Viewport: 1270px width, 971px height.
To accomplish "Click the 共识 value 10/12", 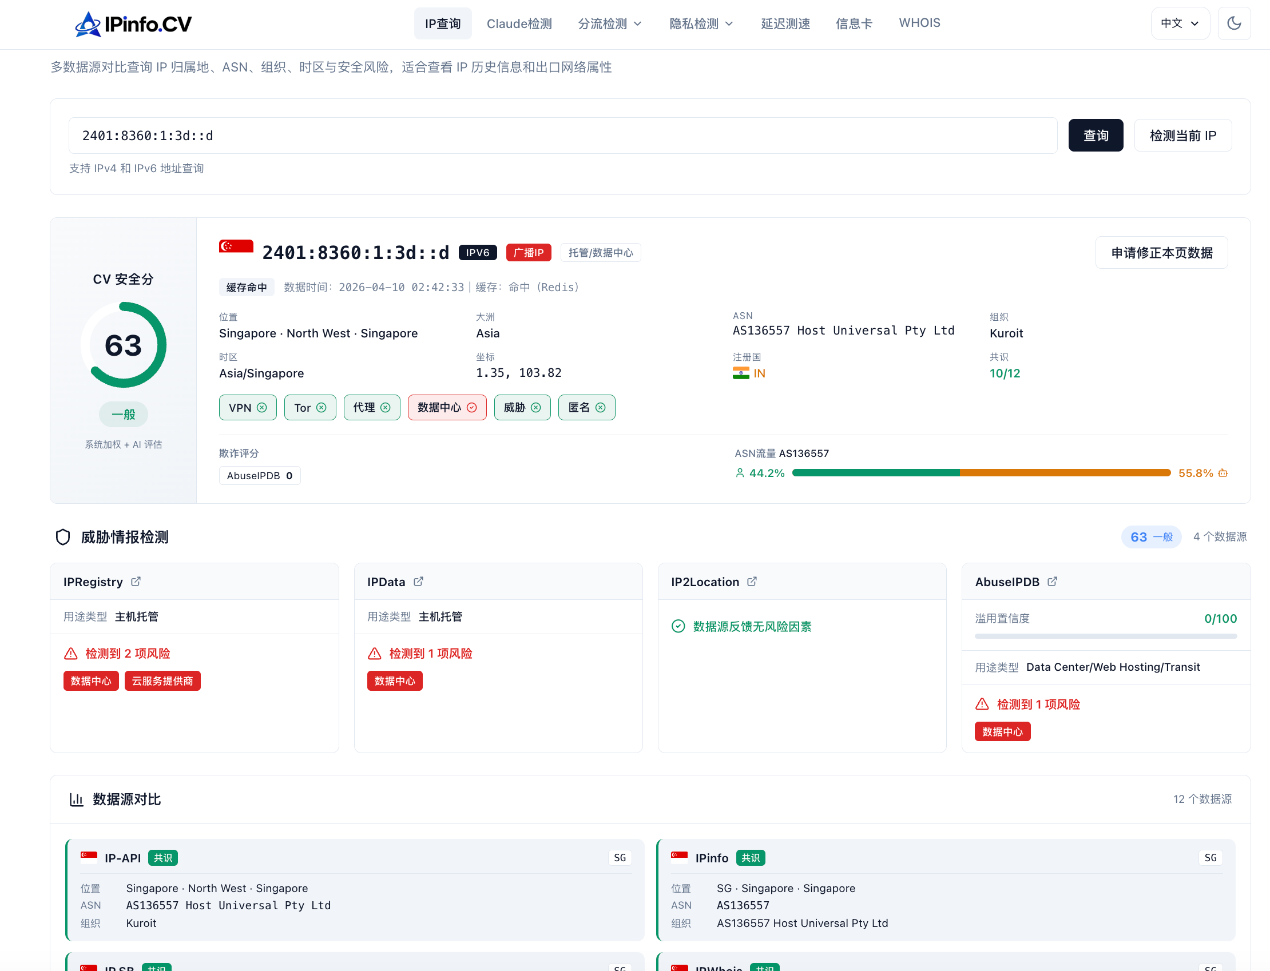I will (1005, 373).
